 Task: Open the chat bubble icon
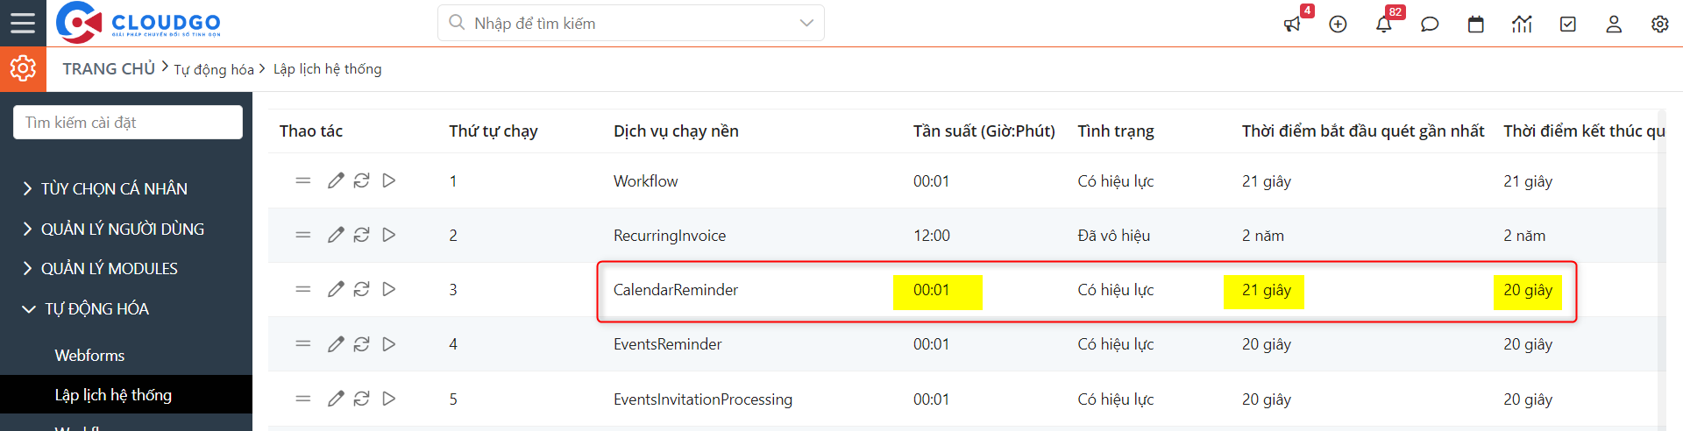pyautogui.click(x=1430, y=25)
